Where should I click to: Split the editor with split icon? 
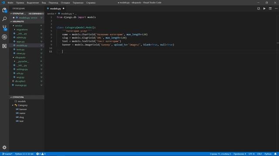(270, 9)
